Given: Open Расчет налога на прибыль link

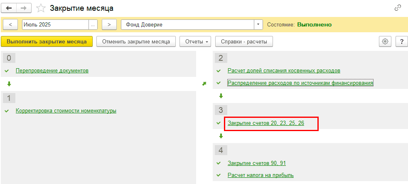Looking at the screenshot, I should (x=261, y=175).
